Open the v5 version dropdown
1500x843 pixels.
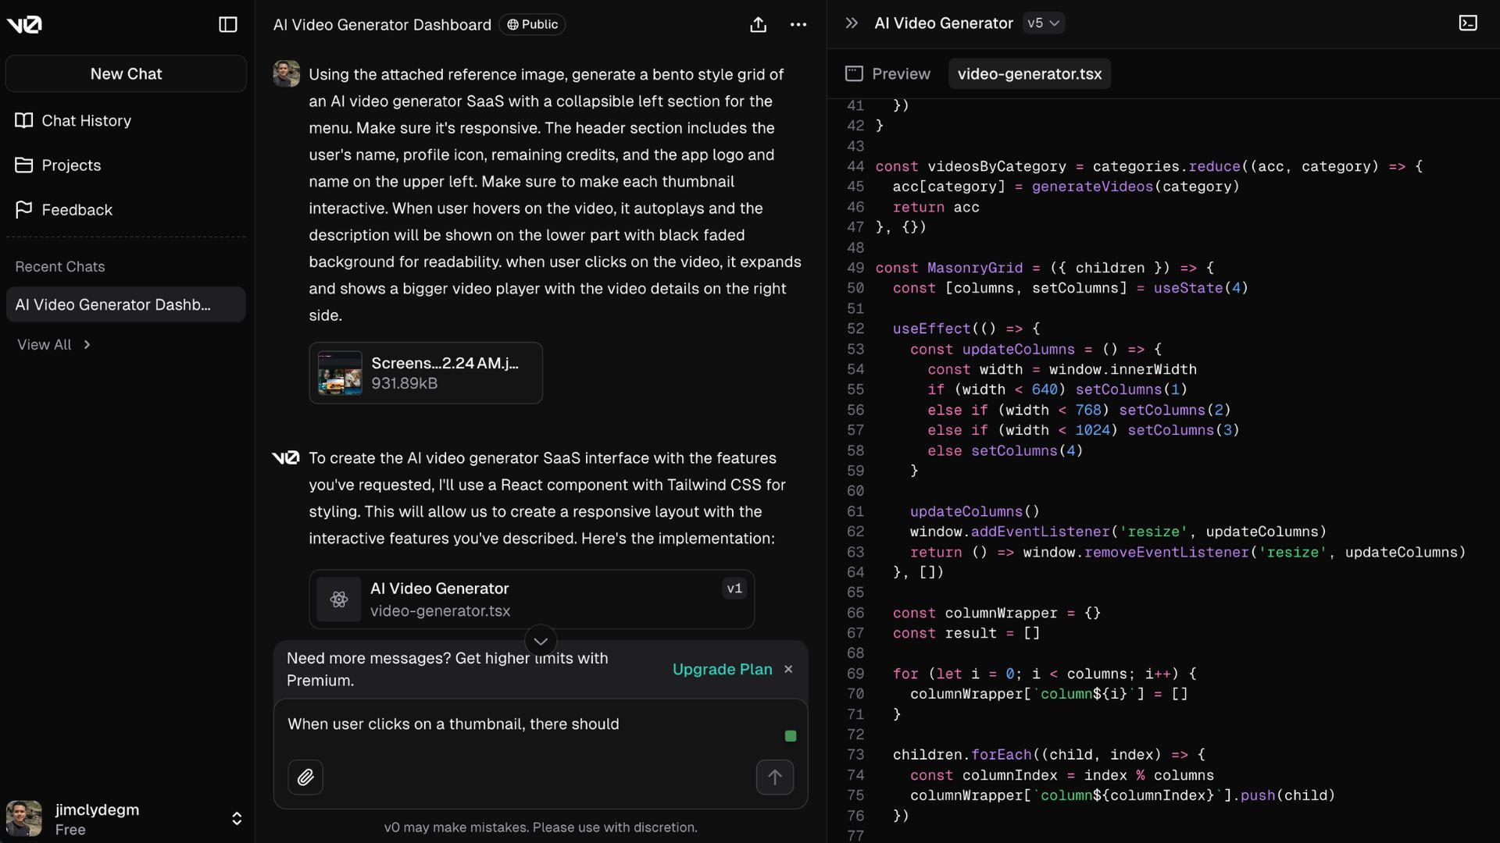click(x=1044, y=23)
